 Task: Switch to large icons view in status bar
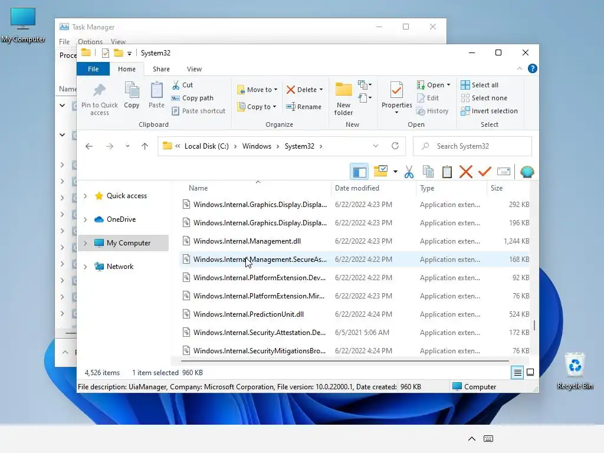pyautogui.click(x=530, y=373)
